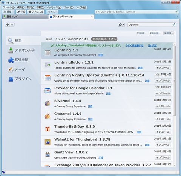181x176 pixels.
Task: Click the search magnifier in the global message search
Action: 177,12
